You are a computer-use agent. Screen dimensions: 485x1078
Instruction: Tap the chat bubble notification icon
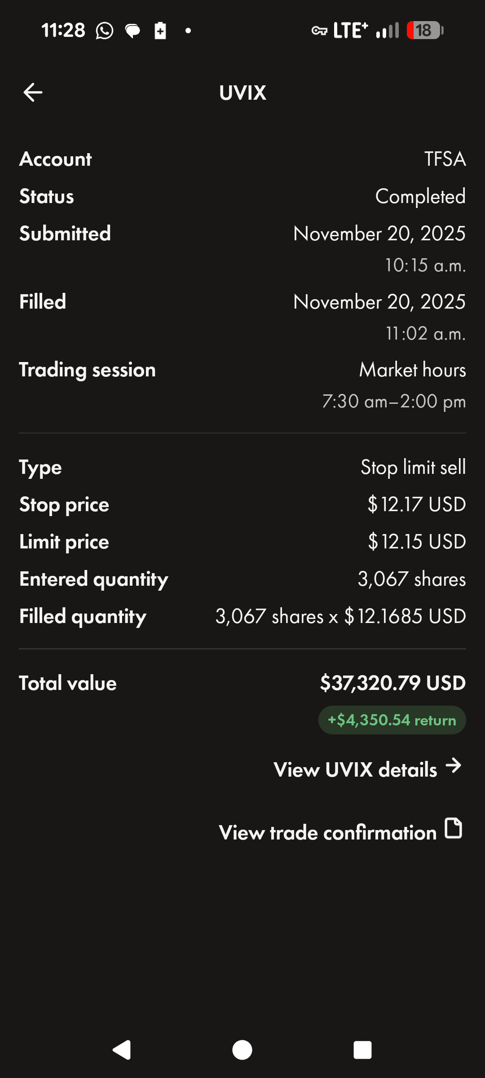pos(132,31)
